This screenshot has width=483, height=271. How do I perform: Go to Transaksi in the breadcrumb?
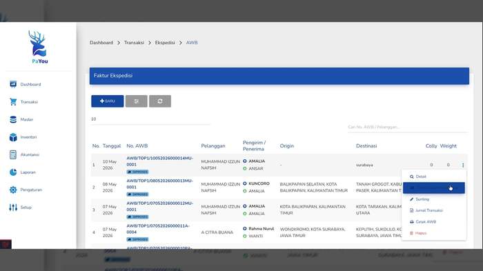click(x=134, y=43)
